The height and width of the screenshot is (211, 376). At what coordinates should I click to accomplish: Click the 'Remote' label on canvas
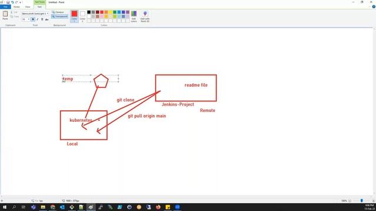coord(207,110)
